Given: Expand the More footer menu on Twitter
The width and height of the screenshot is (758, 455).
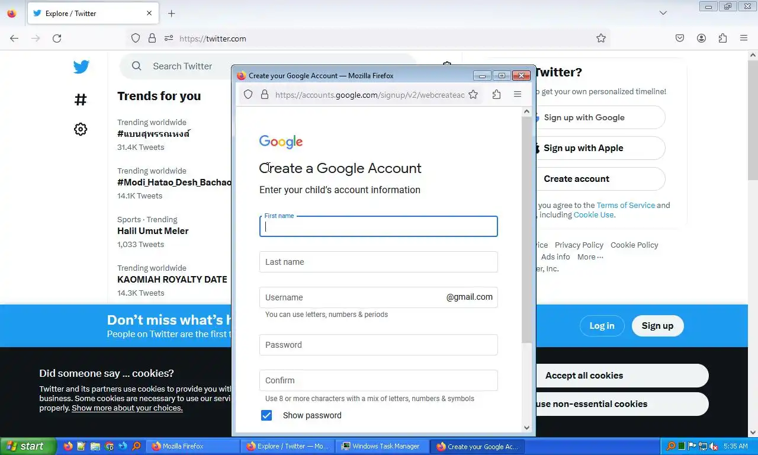Looking at the screenshot, I should 590,257.
